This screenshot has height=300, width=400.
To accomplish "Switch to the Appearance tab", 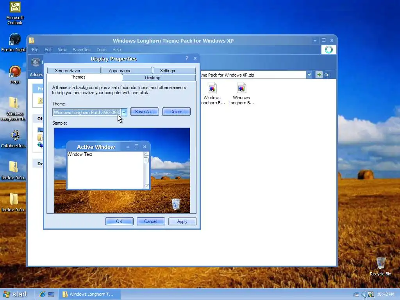I will tap(127, 70).
